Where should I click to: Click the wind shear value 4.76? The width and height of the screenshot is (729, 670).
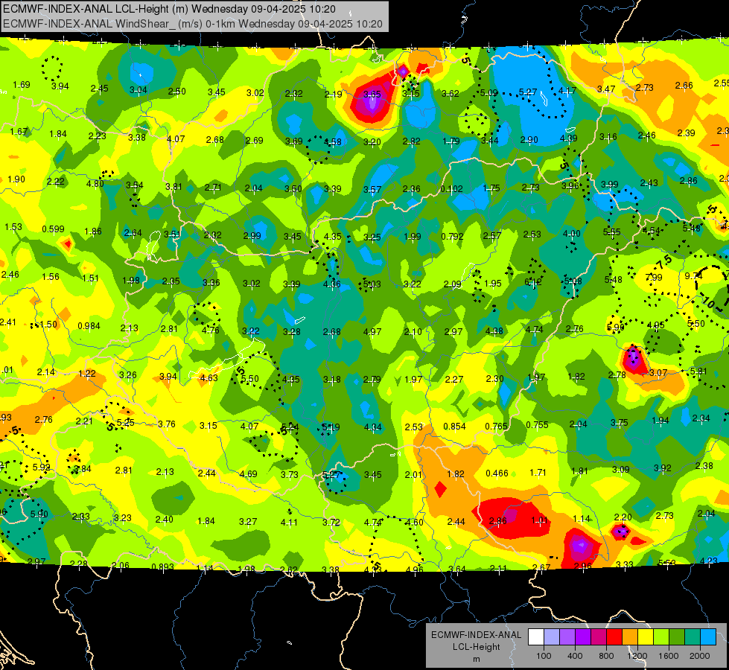pyautogui.click(x=210, y=330)
